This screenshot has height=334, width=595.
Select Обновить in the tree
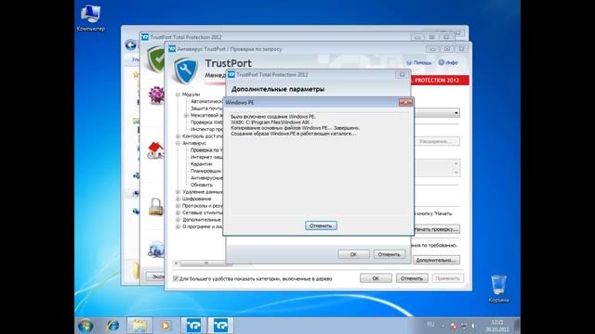[202, 185]
